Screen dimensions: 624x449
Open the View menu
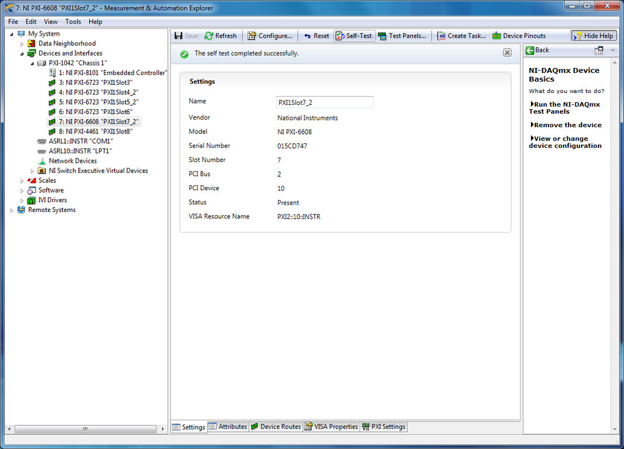coord(51,21)
